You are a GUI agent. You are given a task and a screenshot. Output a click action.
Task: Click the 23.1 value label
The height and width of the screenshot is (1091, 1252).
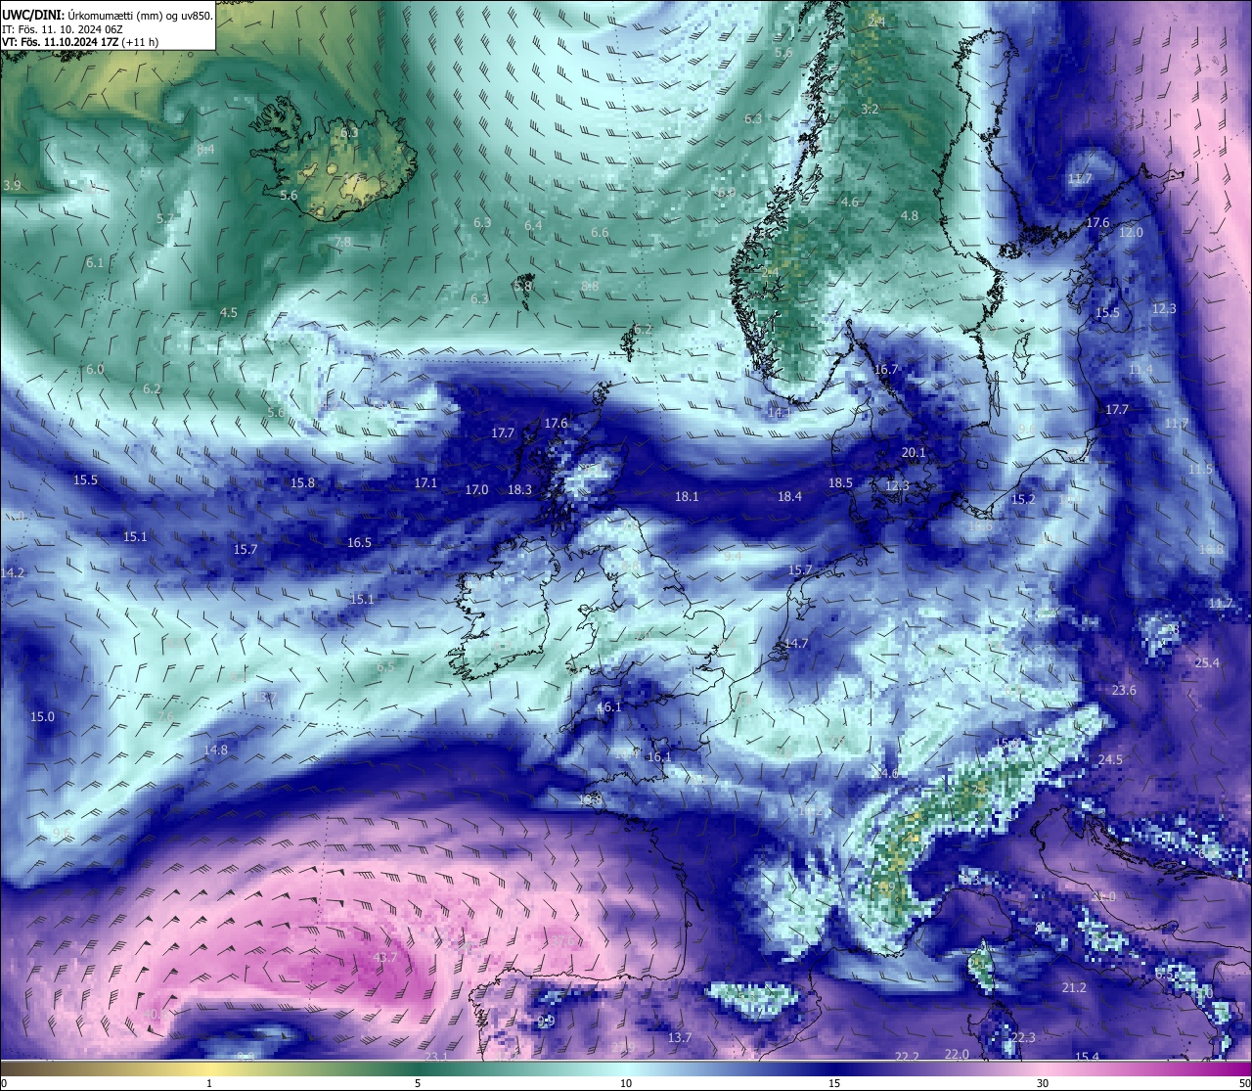click(x=435, y=1057)
